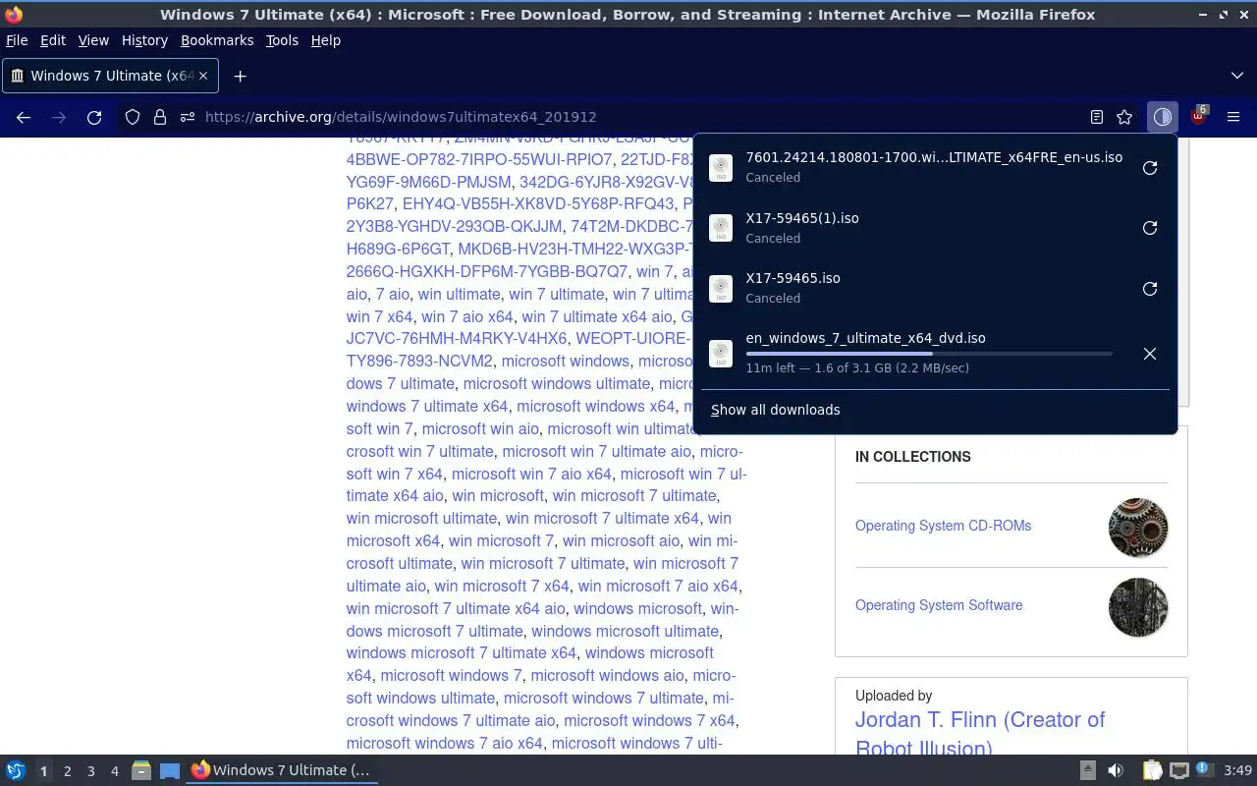
Task: Follow the 'microsoft windows' tag link
Action: 565,361
